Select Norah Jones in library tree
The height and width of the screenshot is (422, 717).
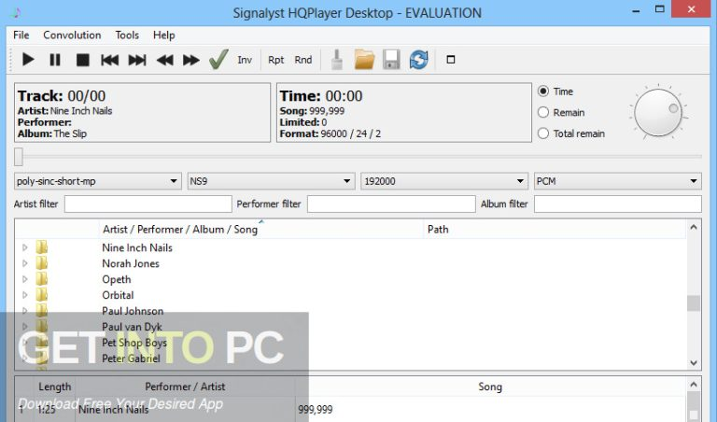coord(131,263)
